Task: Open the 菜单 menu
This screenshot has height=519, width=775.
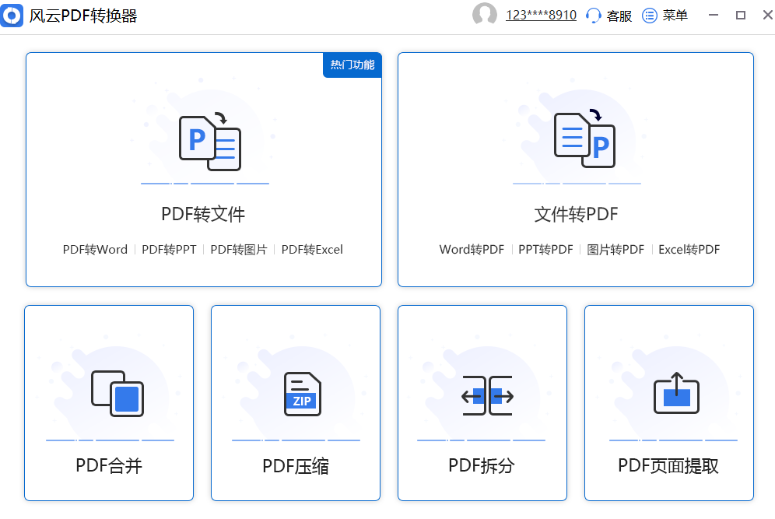Action: (x=675, y=16)
